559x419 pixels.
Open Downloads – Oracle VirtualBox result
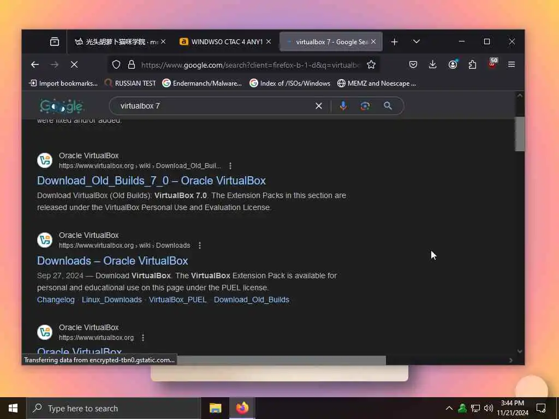point(112,261)
